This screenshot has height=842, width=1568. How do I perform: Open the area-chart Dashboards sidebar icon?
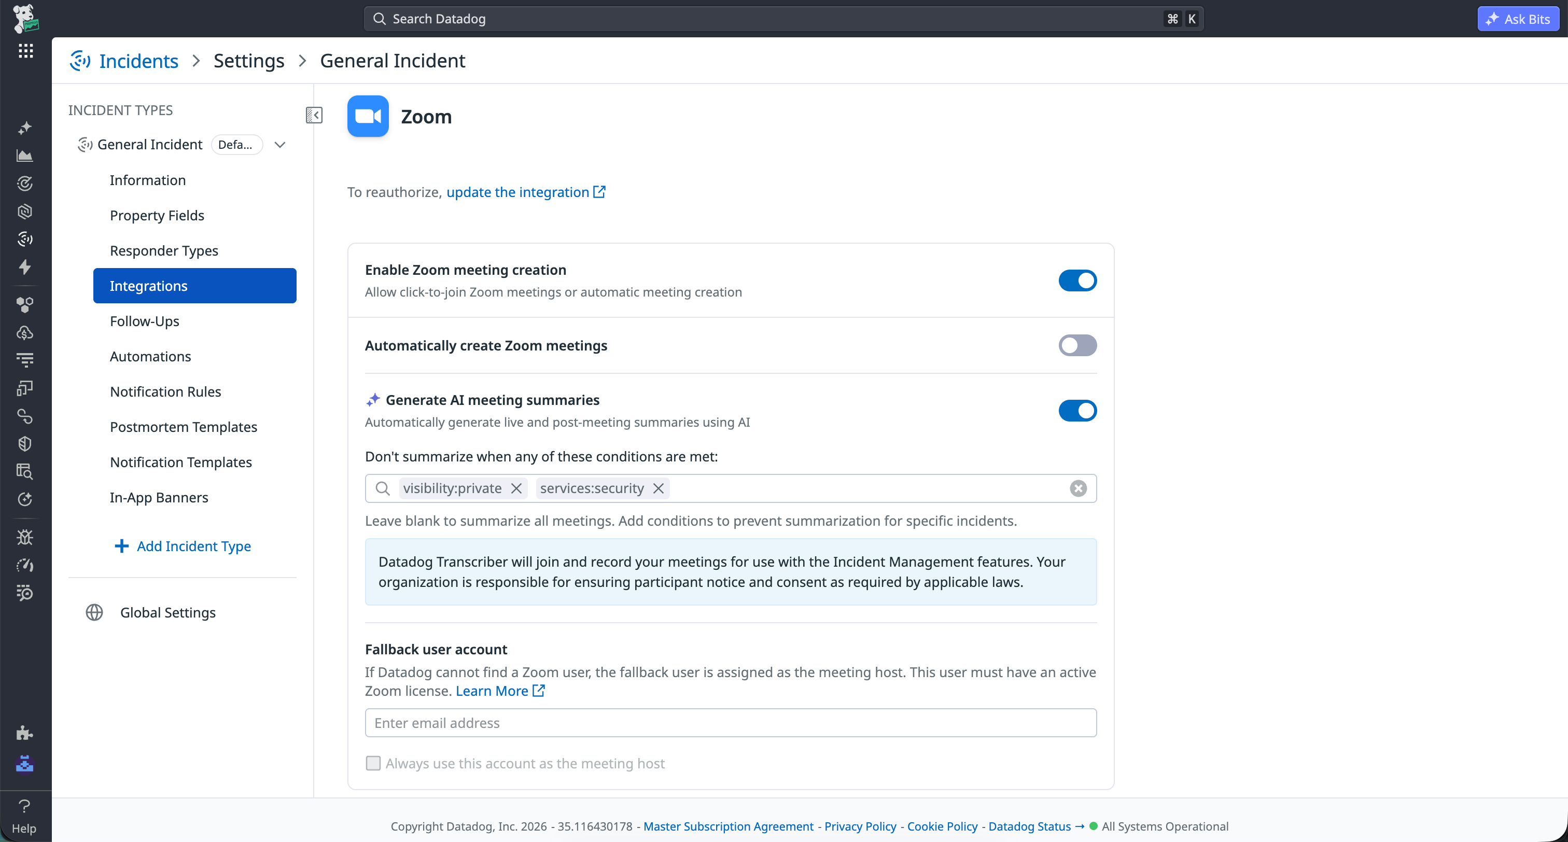pos(25,156)
